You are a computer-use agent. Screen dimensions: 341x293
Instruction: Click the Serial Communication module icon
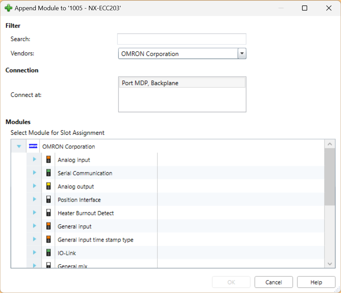coord(49,173)
